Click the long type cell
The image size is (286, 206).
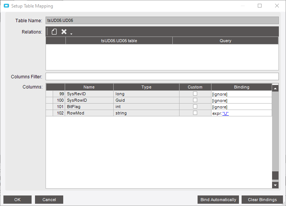point(146,94)
